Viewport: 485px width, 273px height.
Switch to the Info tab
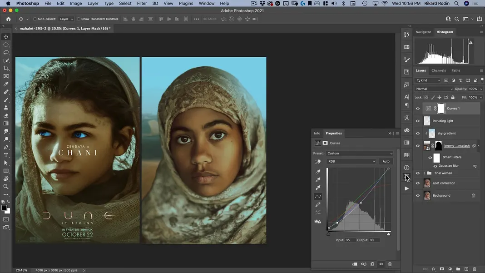[317, 134]
